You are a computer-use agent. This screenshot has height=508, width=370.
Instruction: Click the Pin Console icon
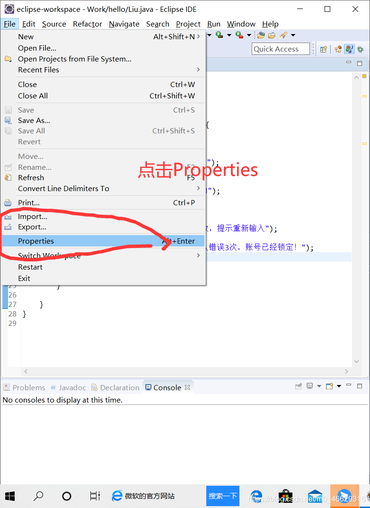tap(299, 386)
